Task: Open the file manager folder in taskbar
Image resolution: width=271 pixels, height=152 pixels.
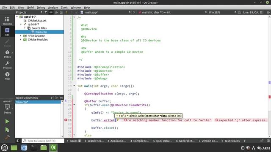Action: pos(44,148)
